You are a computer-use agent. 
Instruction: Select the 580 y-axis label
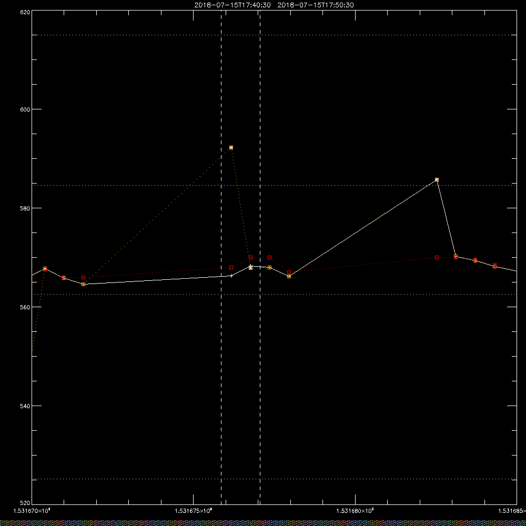click(x=26, y=208)
